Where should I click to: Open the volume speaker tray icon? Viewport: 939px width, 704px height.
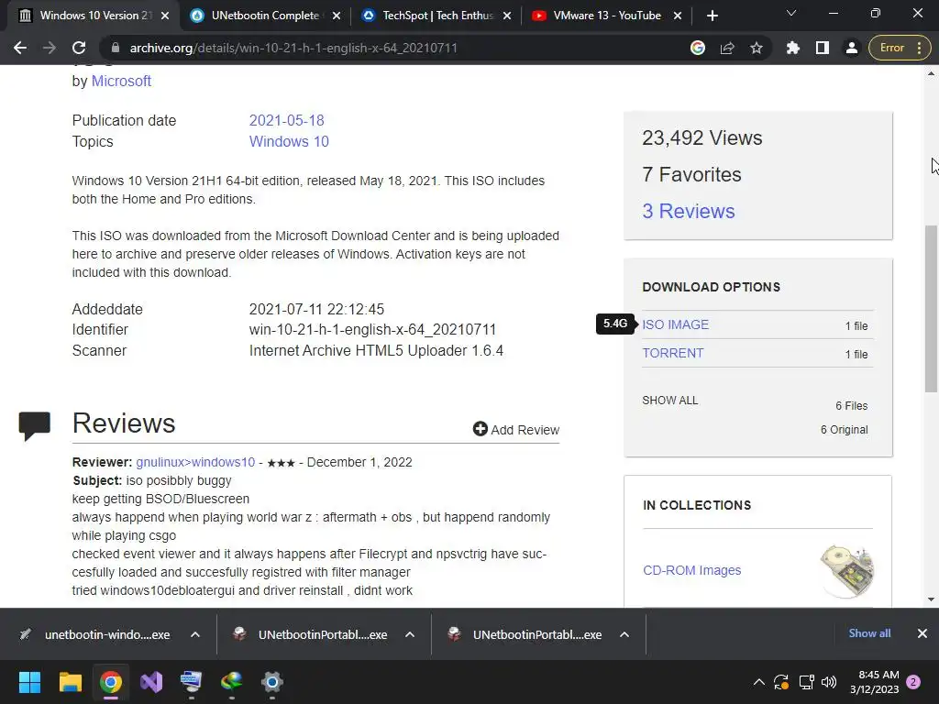[x=829, y=682]
